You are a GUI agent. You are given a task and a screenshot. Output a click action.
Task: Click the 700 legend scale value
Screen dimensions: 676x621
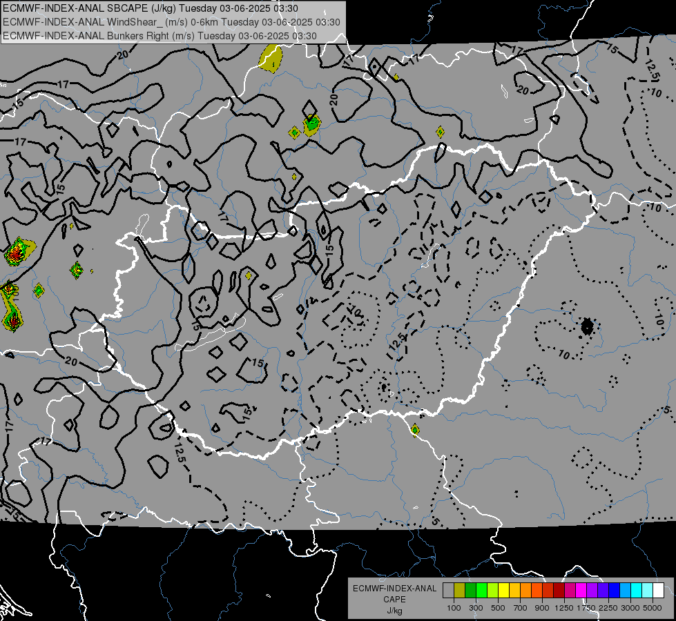(x=521, y=608)
